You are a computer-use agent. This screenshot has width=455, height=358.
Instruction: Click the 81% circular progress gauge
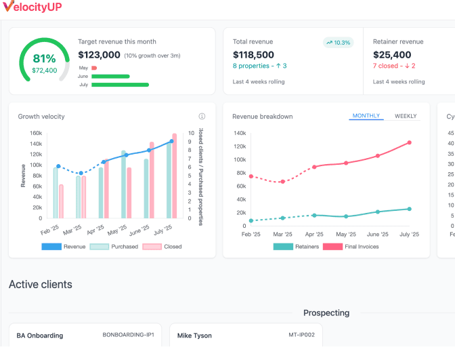44,62
